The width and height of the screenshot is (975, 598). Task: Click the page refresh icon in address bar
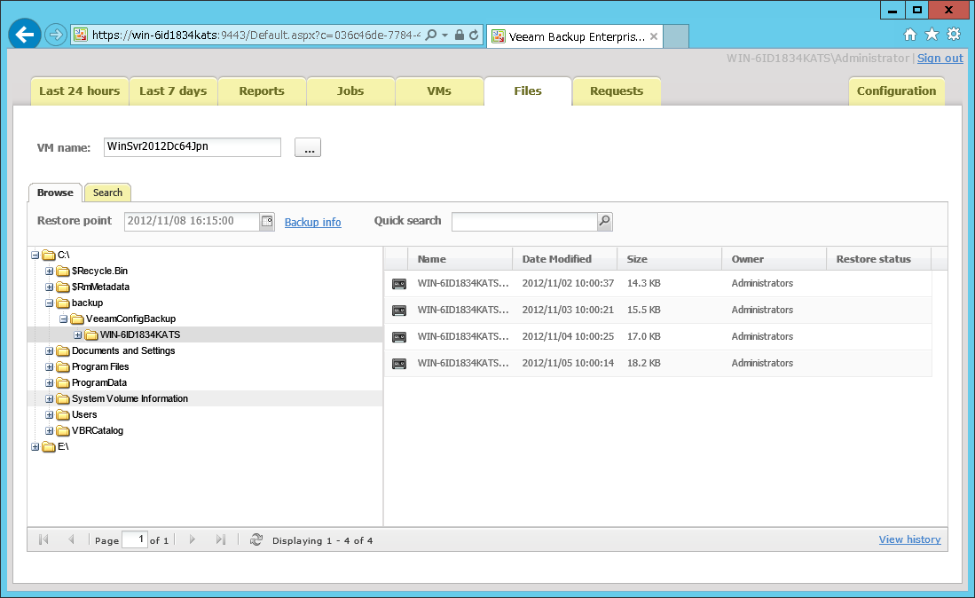tap(474, 35)
